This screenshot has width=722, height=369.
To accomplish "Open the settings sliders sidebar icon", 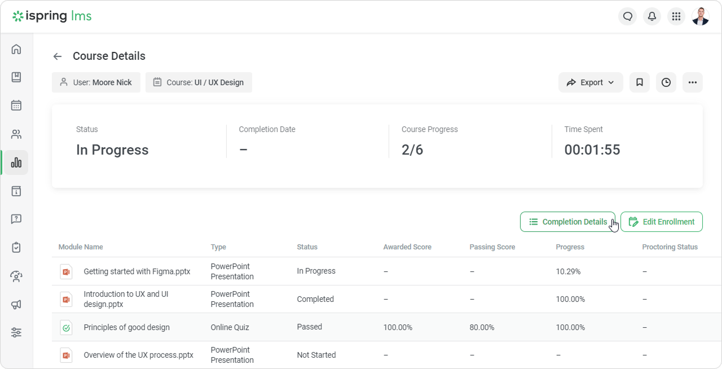I will pyautogui.click(x=16, y=332).
